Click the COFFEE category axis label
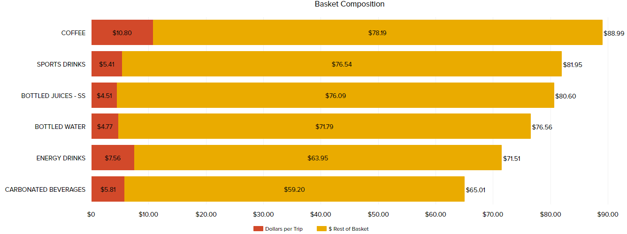This screenshot has height=234, width=627. pos(73,33)
